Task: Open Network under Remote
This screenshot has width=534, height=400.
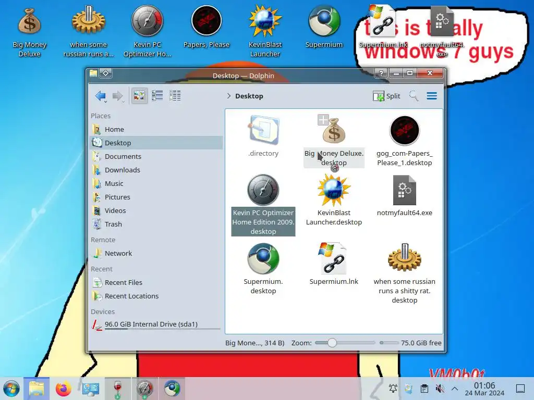Action: (156, 254)
